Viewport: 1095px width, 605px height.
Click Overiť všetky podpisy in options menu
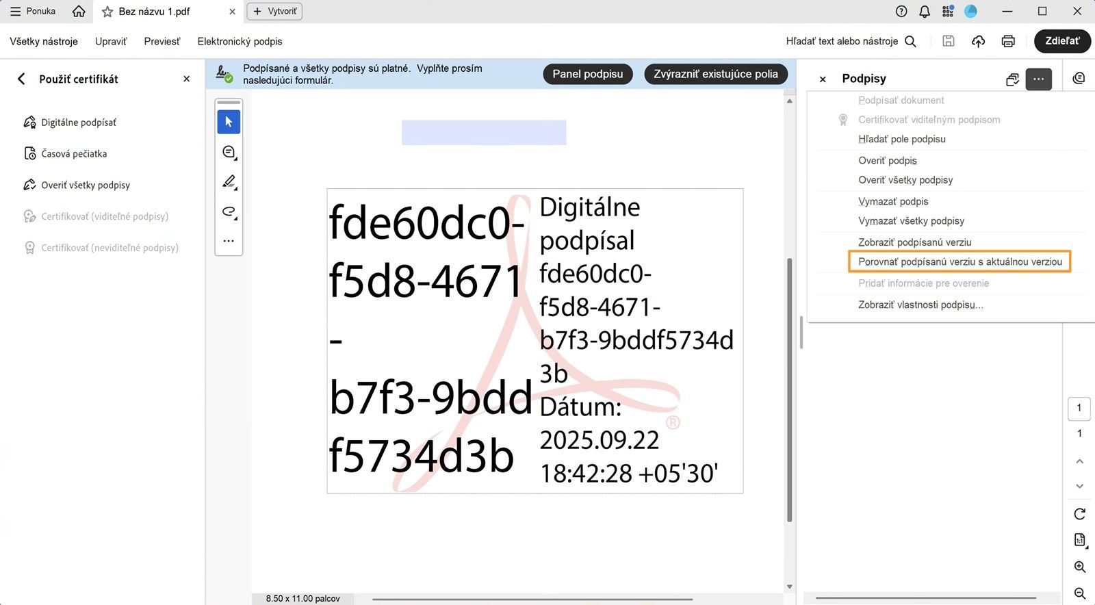tap(905, 180)
